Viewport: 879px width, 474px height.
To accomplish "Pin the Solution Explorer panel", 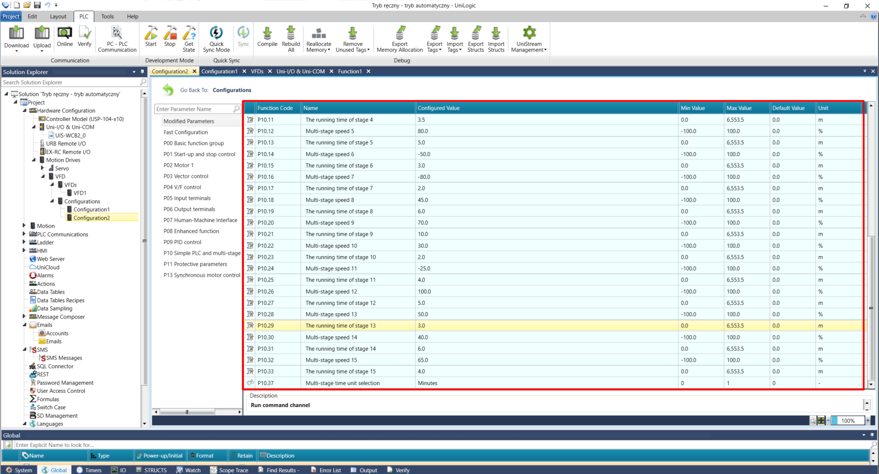I will click(142, 72).
